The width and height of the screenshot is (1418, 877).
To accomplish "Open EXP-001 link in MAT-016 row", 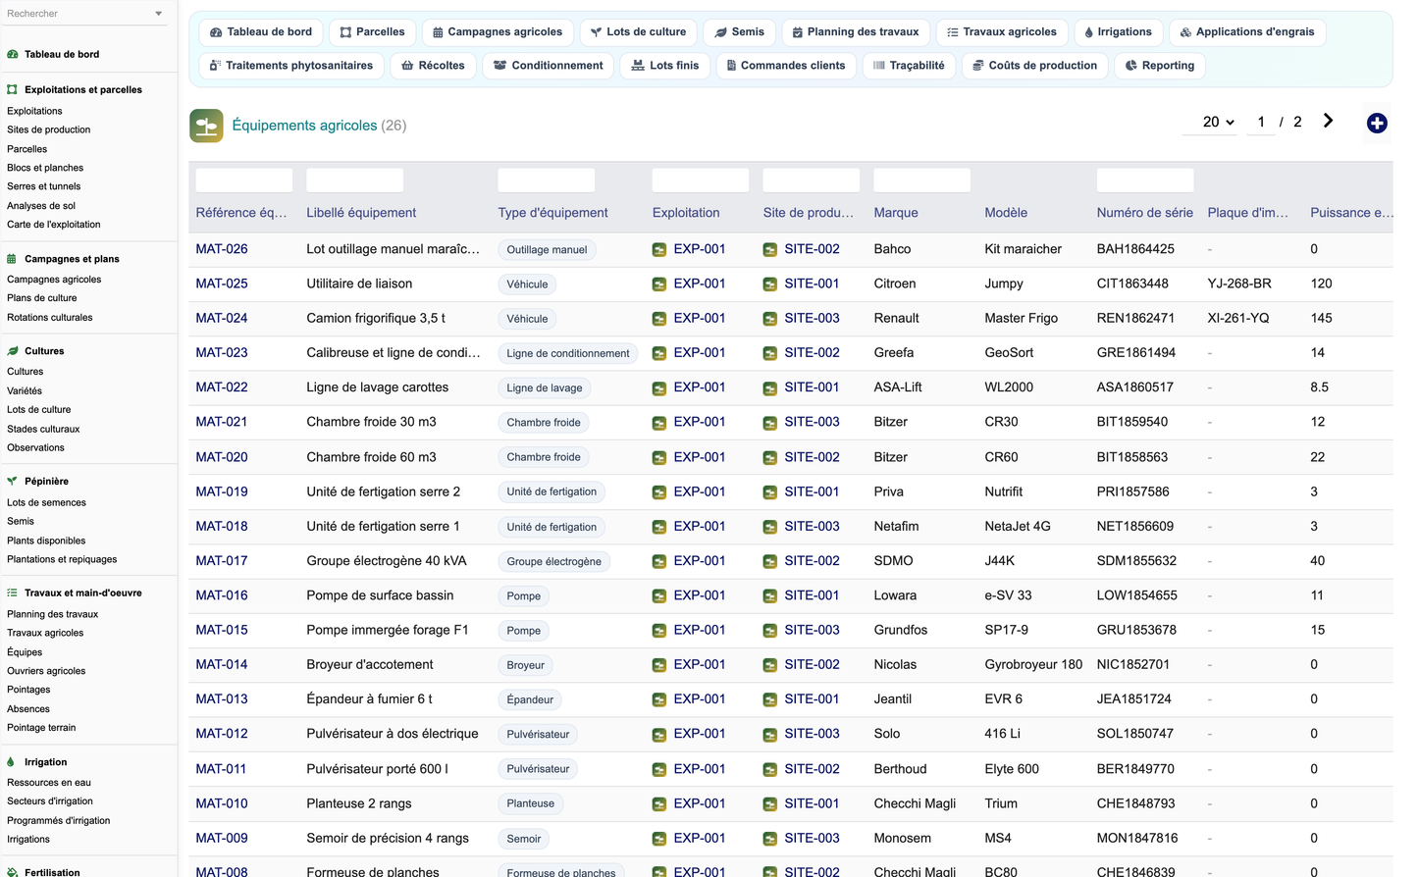I will [700, 595].
